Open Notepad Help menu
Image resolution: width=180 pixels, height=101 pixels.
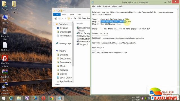point(121,6)
